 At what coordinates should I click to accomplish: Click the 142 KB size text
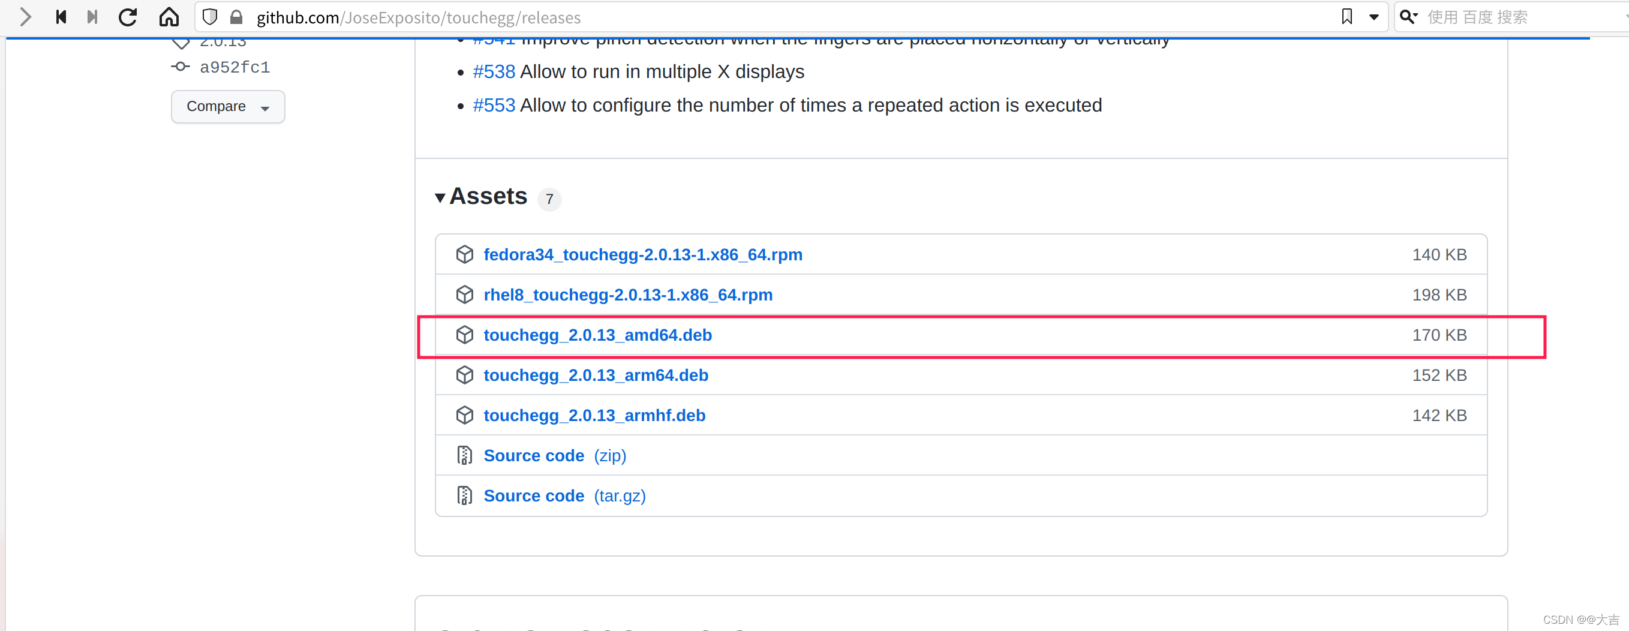pos(1439,416)
